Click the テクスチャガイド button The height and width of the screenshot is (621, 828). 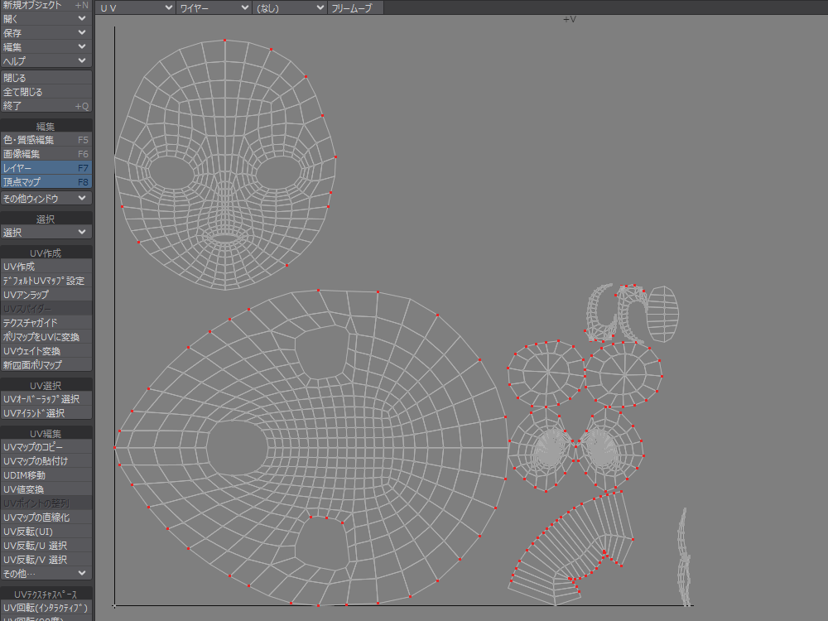click(46, 323)
